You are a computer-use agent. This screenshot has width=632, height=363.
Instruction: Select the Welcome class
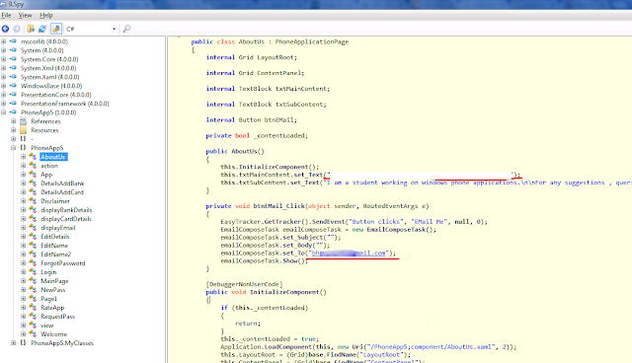53,333
